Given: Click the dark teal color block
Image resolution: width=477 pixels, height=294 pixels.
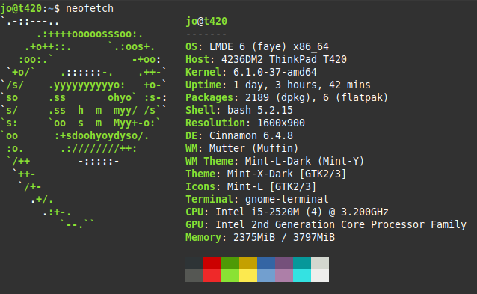Looking at the screenshot, I should pyautogui.click(x=302, y=263).
